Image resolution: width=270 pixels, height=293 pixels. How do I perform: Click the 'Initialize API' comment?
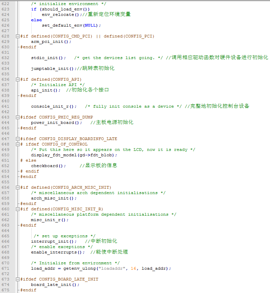pyautogui.click(x=58, y=85)
